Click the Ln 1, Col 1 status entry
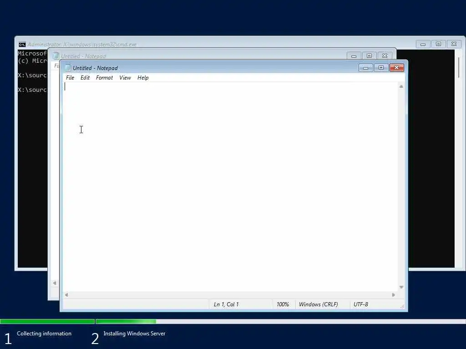Screen dimensions: 466x349 [x=226, y=304]
